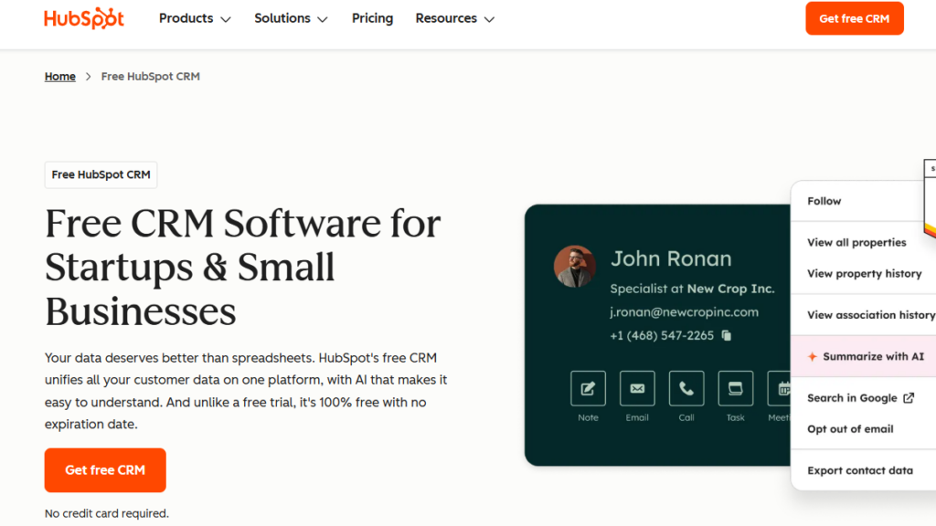Click No credit card required text
The width and height of the screenshot is (936, 526).
107,513
